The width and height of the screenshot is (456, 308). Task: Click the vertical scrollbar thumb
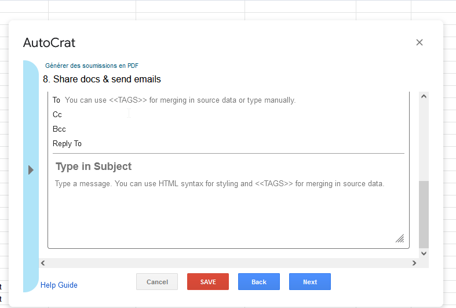tap(424, 213)
